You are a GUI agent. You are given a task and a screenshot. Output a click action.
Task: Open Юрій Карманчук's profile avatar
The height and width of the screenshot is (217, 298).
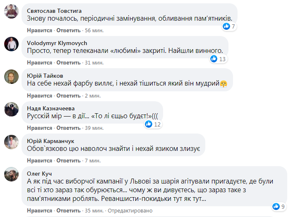click(x=11, y=142)
